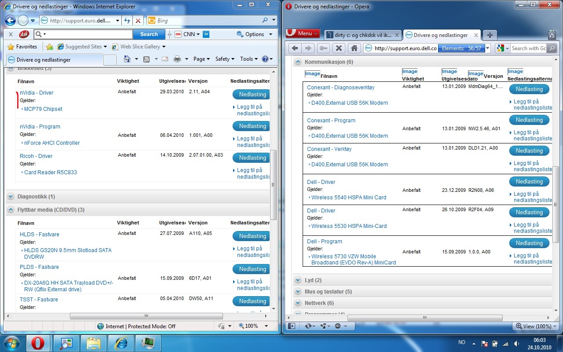The image size is (563, 352).
Task: Open the Windows Start menu
Action: tap(12, 342)
